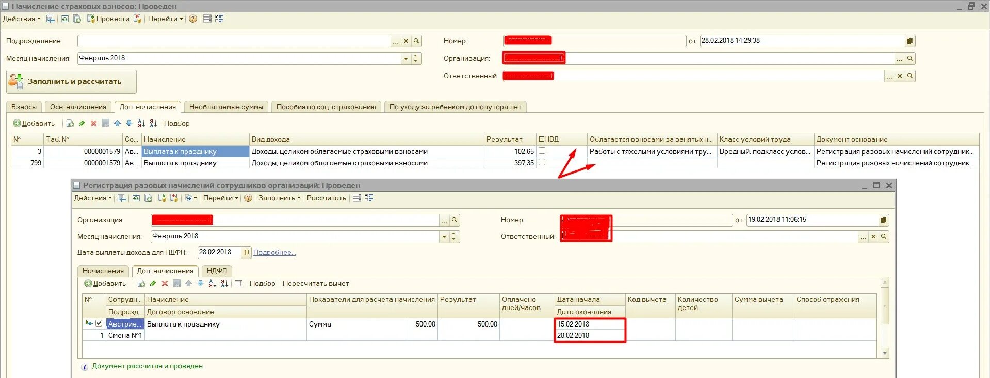The image size is (990, 378).
Task: Switch to the Взносы tab
Action: pyautogui.click(x=24, y=107)
